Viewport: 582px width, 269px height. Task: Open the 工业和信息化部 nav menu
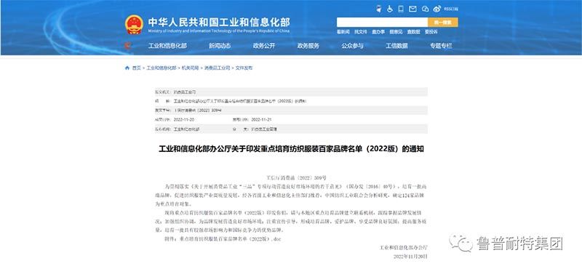point(167,46)
